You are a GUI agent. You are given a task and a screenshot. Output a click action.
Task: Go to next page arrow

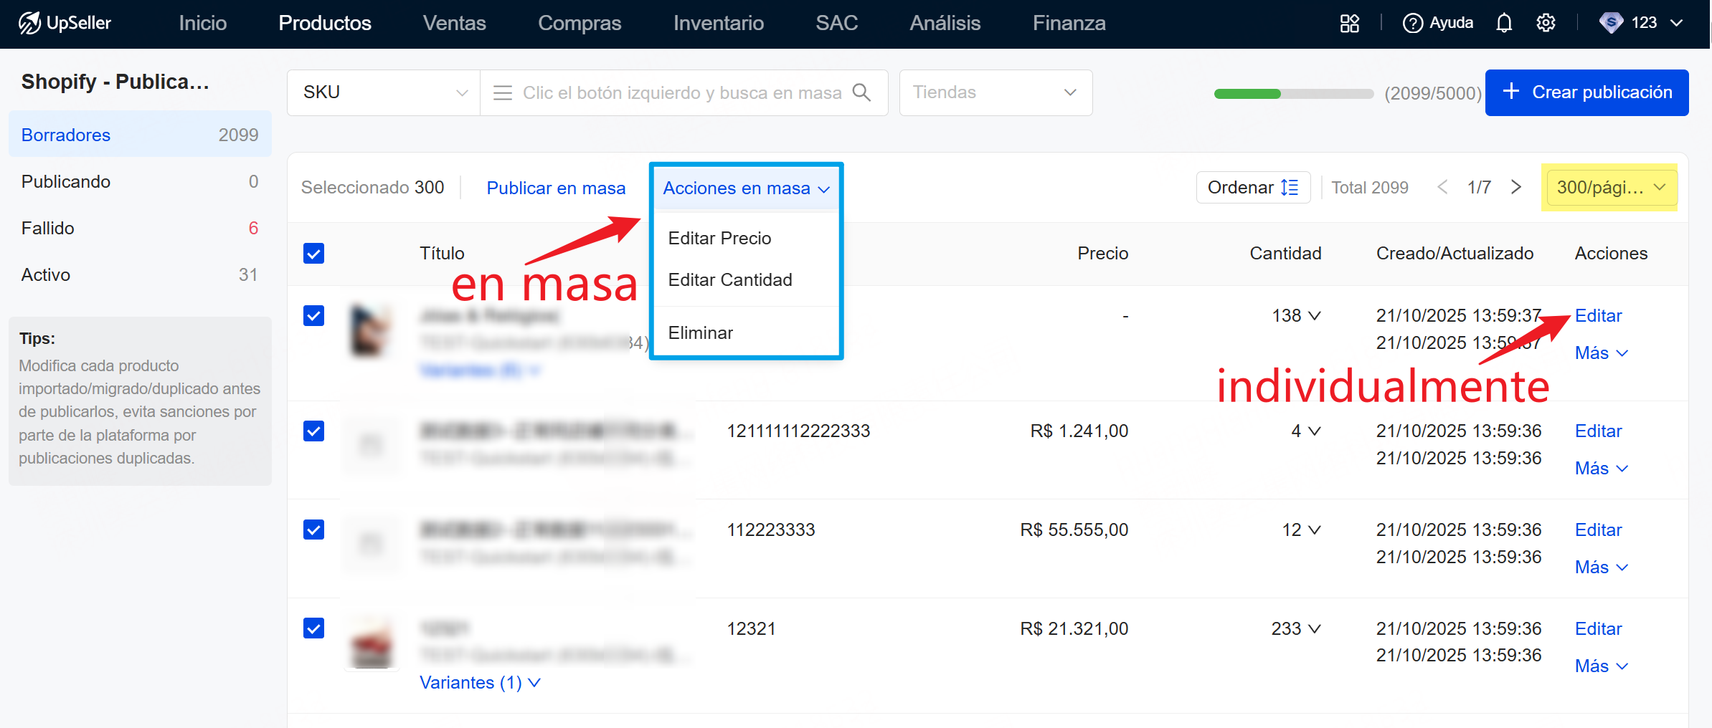[x=1515, y=187]
